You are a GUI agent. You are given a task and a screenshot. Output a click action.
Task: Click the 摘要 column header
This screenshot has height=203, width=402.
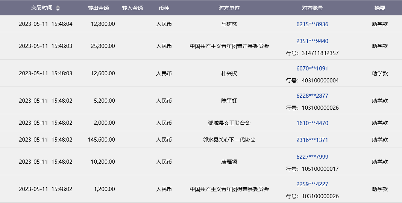coord(380,8)
